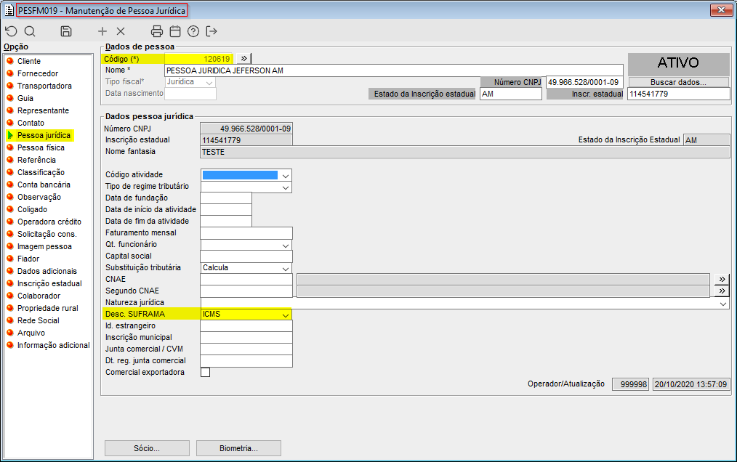Select Fornecedor in the option list
This screenshot has height=462, width=737.
[38, 73]
